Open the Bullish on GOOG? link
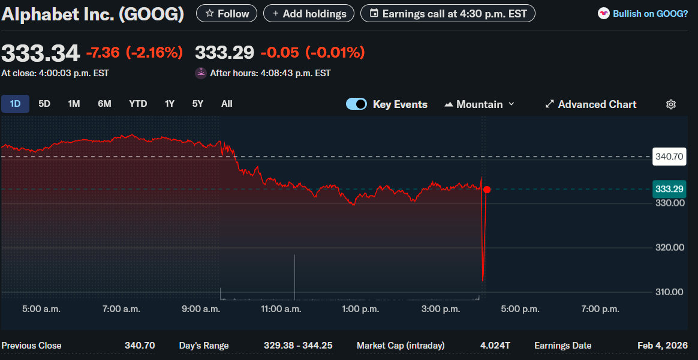The width and height of the screenshot is (698, 360). pos(651,14)
